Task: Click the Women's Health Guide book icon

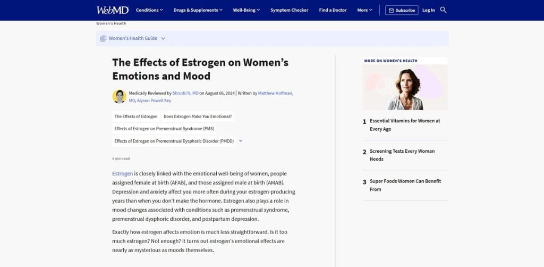Action: pos(103,38)
